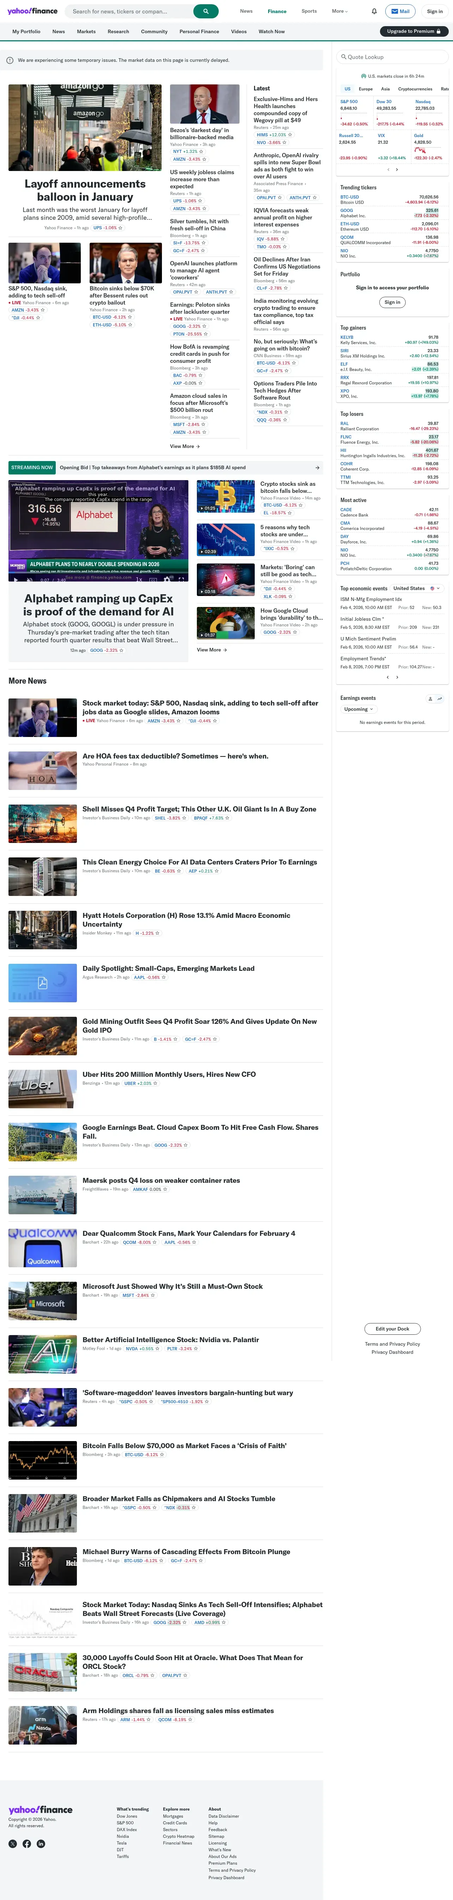Select the Asia markets tab
The image size is (453, 1900).
coord(385,89)
